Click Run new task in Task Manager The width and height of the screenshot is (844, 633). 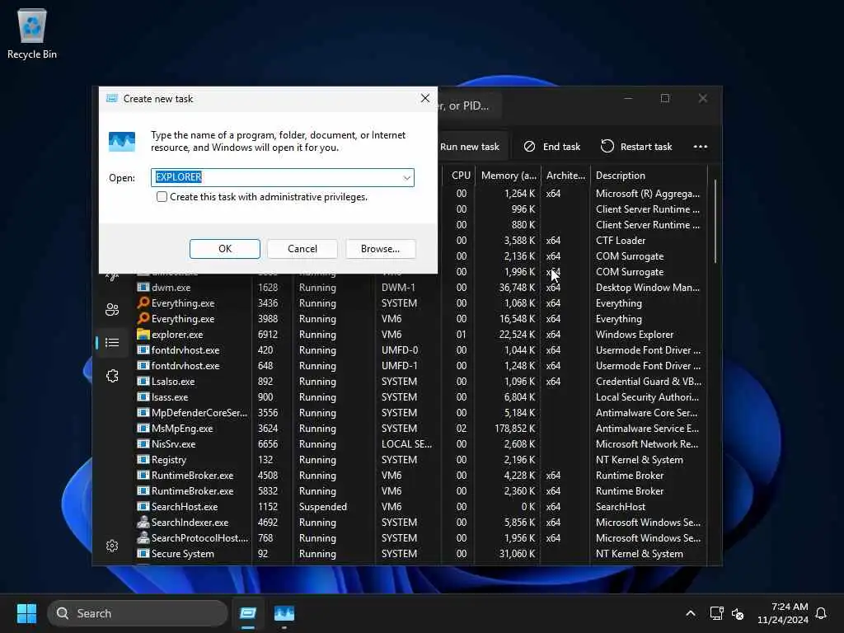click(469, 147)
